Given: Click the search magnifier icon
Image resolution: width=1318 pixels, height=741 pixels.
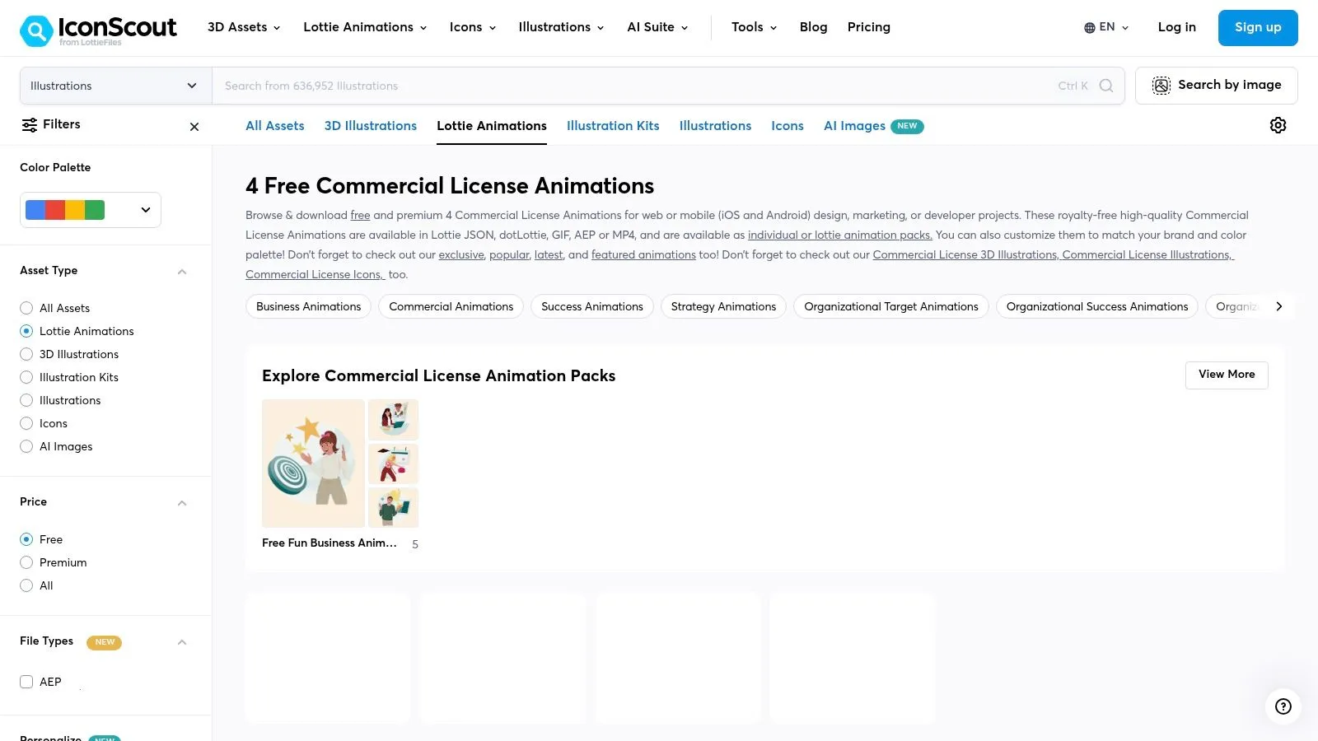Looking at the screenshot, I should point(1106,86).
